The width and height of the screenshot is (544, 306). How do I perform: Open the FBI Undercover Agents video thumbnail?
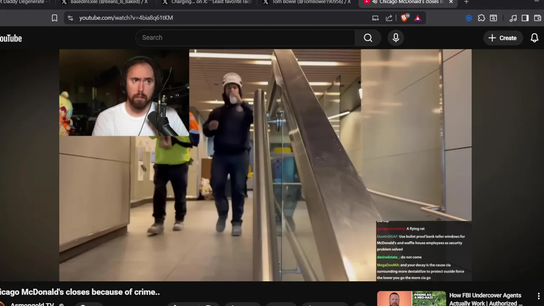[x=411, y=298]
